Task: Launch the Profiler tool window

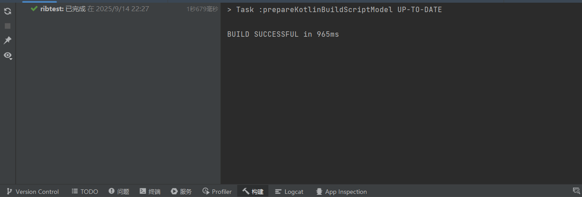Action: (217, 192)
